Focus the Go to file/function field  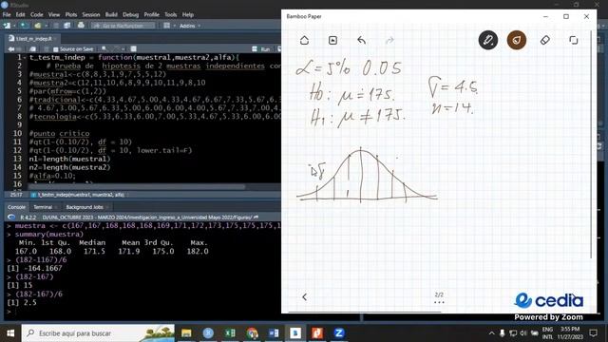(123, 26)
